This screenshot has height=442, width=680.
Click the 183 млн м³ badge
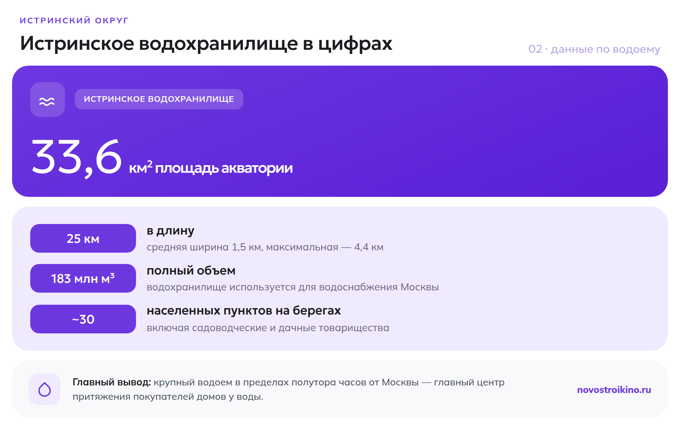coord(83,278)
